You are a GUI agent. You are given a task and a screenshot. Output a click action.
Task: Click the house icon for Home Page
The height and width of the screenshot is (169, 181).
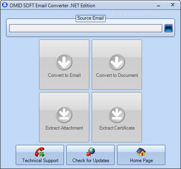pyautogui.click(x=141, y=152)
